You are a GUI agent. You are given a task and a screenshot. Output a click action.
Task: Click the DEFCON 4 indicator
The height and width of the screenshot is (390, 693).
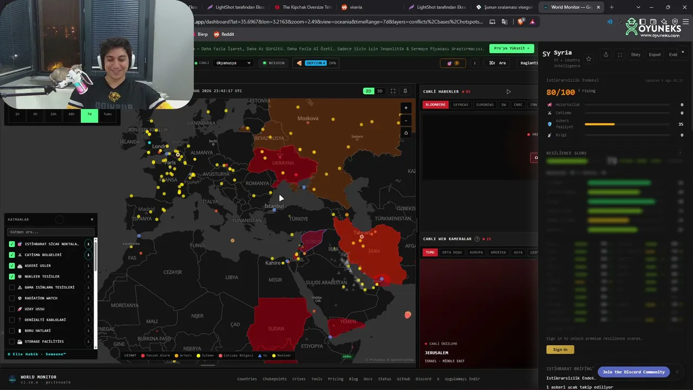tap(316, 63)
